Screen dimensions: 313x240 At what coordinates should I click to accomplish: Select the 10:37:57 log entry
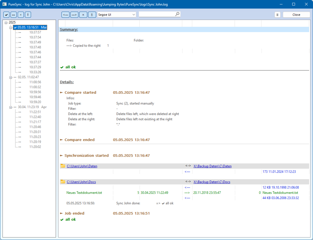[35, 32]
